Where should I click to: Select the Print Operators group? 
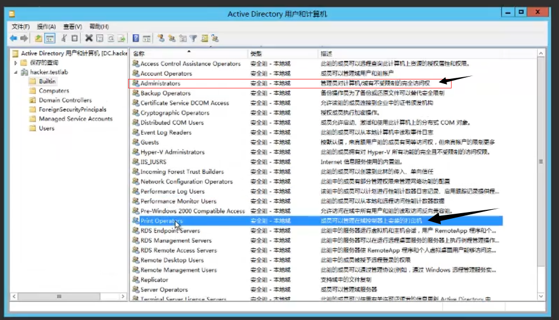tap(162, 220)
